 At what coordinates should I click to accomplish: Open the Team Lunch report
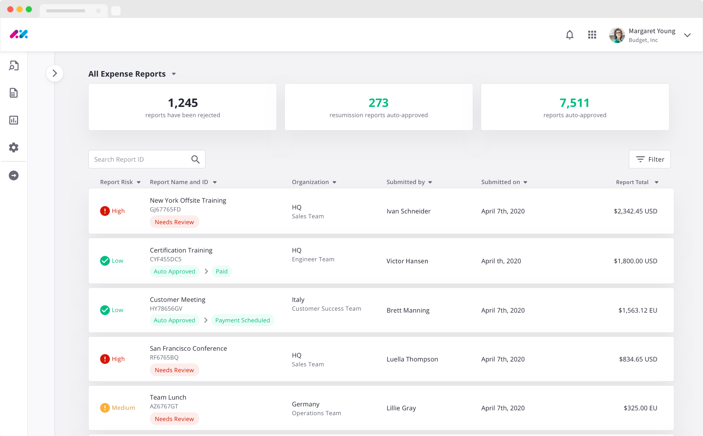168,397
